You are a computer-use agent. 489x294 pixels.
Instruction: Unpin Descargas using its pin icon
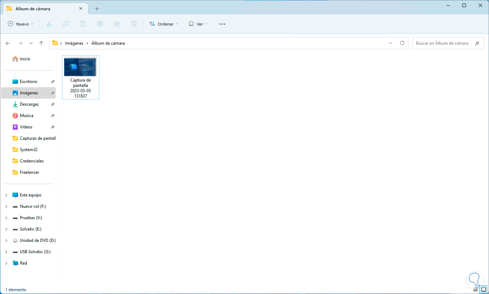click(x=52, y=104)
